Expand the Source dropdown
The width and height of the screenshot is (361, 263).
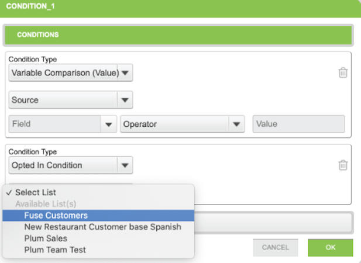click(71, 100)
